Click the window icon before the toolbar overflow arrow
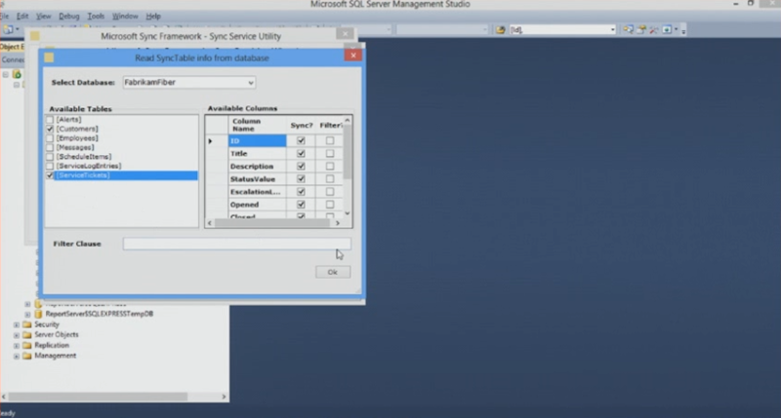Screen dimensions: 781x418 [x=667, y=30]
